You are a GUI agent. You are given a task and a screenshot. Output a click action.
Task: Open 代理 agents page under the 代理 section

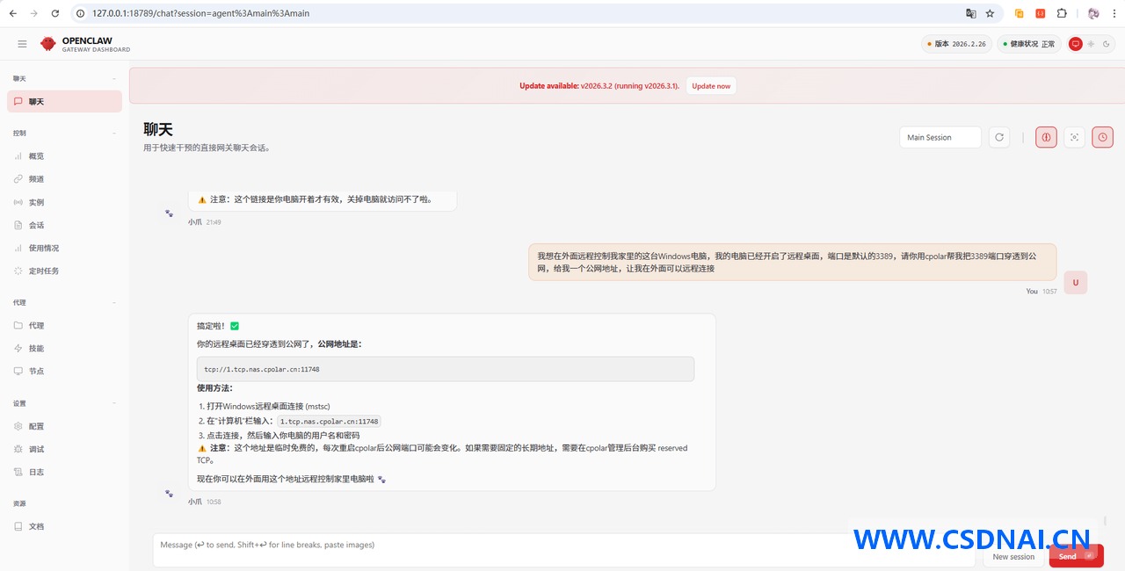click(x=64, y=325)
